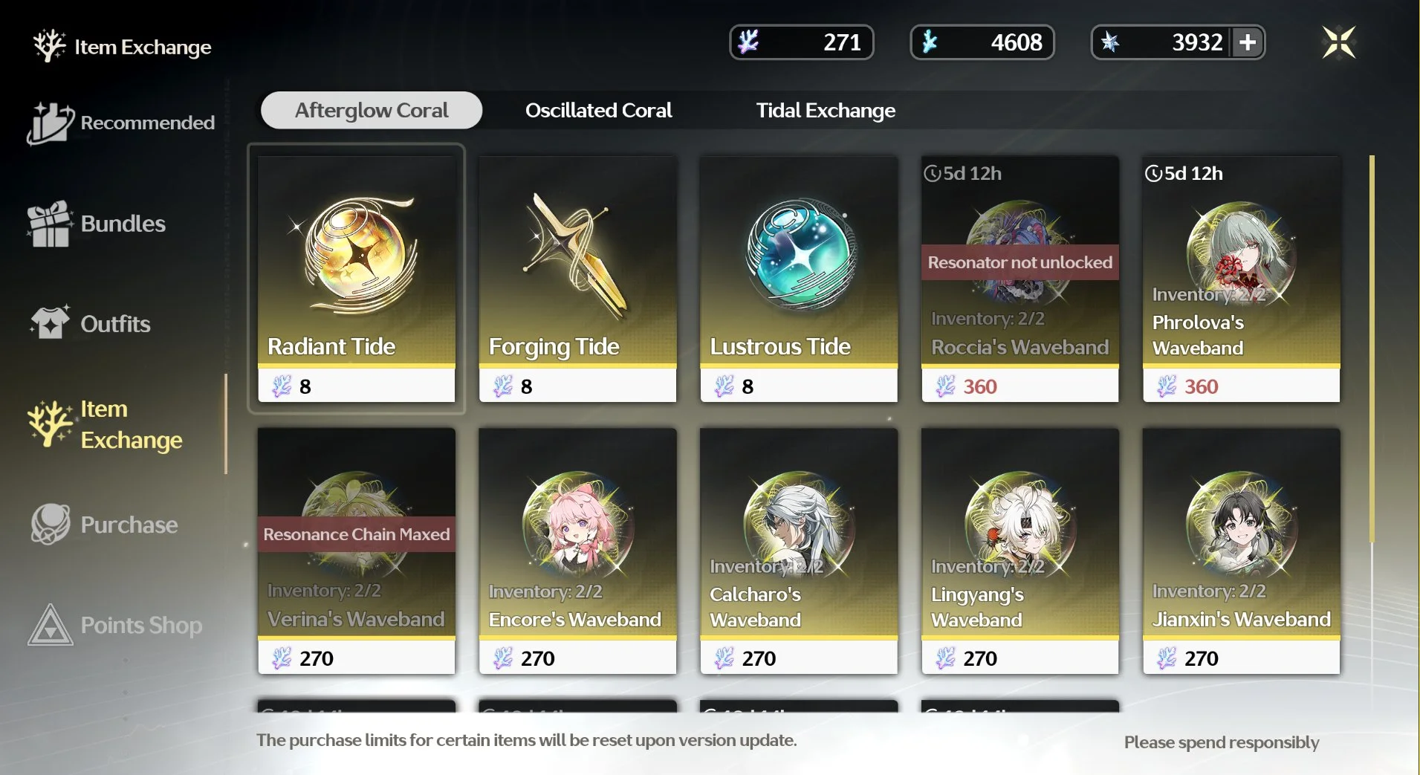Select the Afterglow Coral tab
The height and width of the screenshot is (775, 1420).
tap(372, 111)
